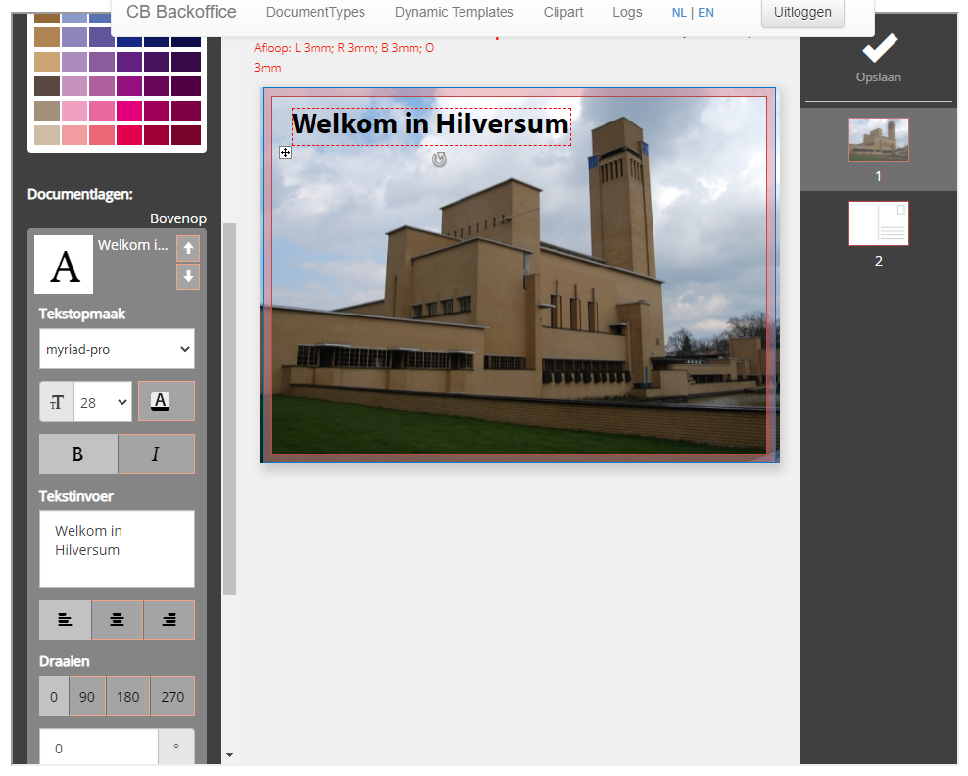Open the myriad-pro font dropdown
The height and width of the screenshot is (776, 968).
click(117, 349)
